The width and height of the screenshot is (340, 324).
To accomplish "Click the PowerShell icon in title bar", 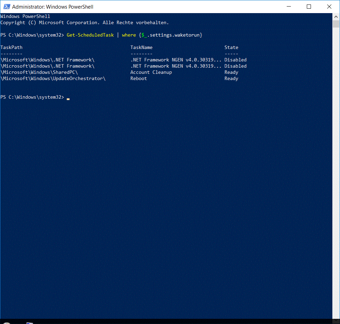I will click(x=7, y=7).
